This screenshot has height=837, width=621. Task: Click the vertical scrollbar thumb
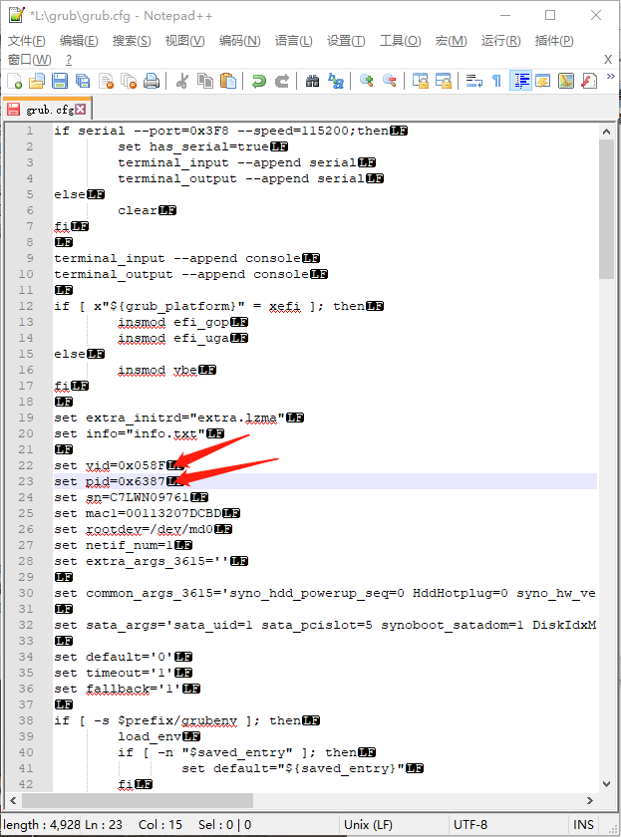point(606,208)
